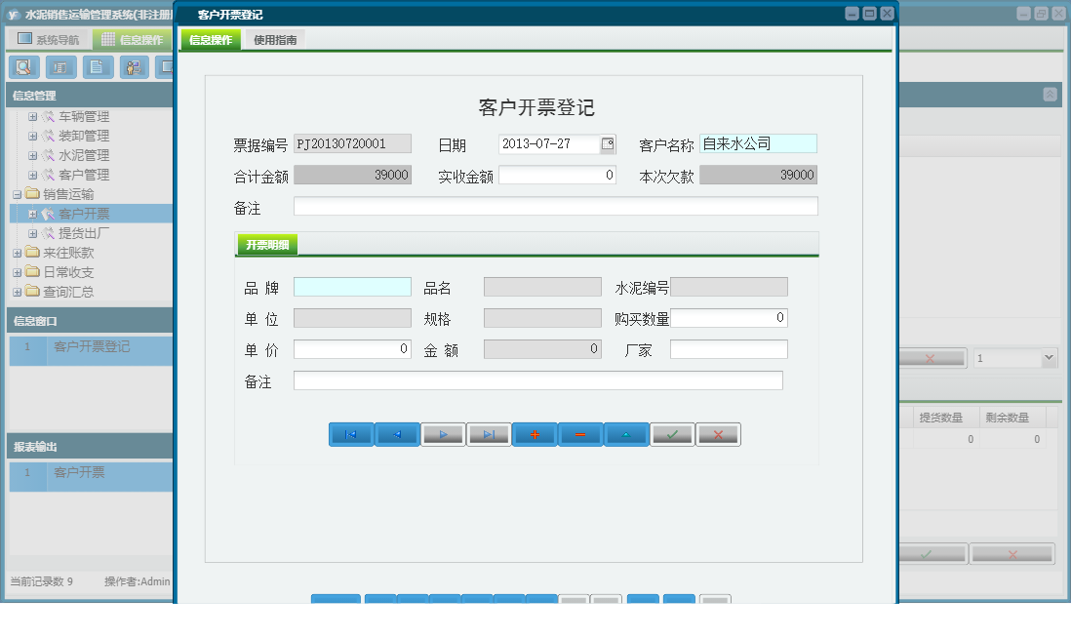The width and height of the screenshot is (1071, 639).
Task: Click the 实收金额 input field
Action: tap(557, 176)
